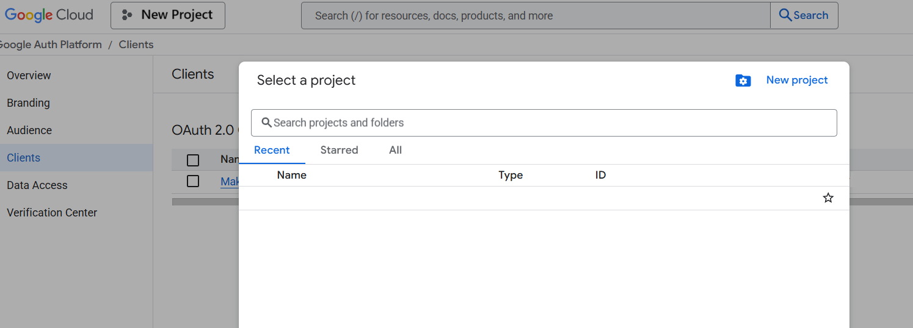
Task: Click the blue Search button
Action: point(804,15)
